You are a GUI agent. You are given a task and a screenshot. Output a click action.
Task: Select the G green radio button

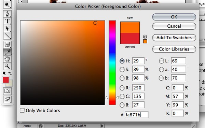coord(122,96)
